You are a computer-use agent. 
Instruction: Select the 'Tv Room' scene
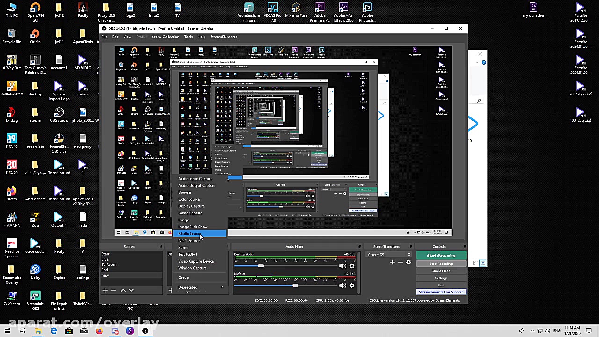point(109,264)
